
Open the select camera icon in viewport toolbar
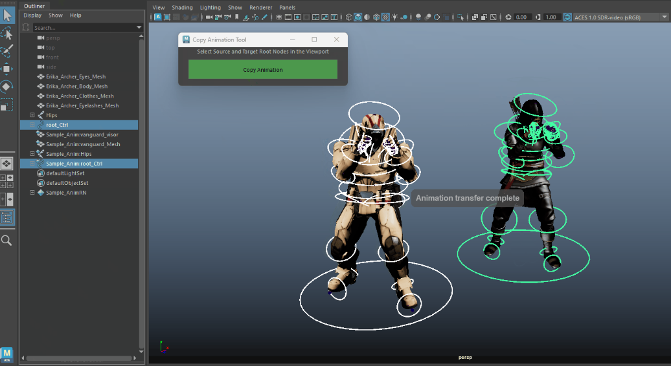(x=209, y=17)
